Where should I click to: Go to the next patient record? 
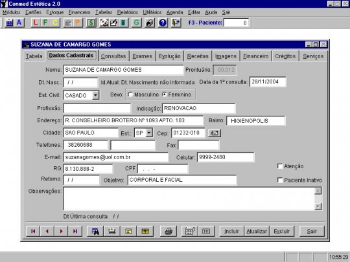pyautogui.click(x=61, y=231)
